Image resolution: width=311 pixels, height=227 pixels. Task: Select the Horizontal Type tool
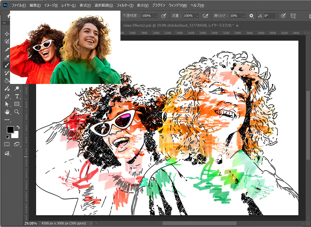coord(17,96)
